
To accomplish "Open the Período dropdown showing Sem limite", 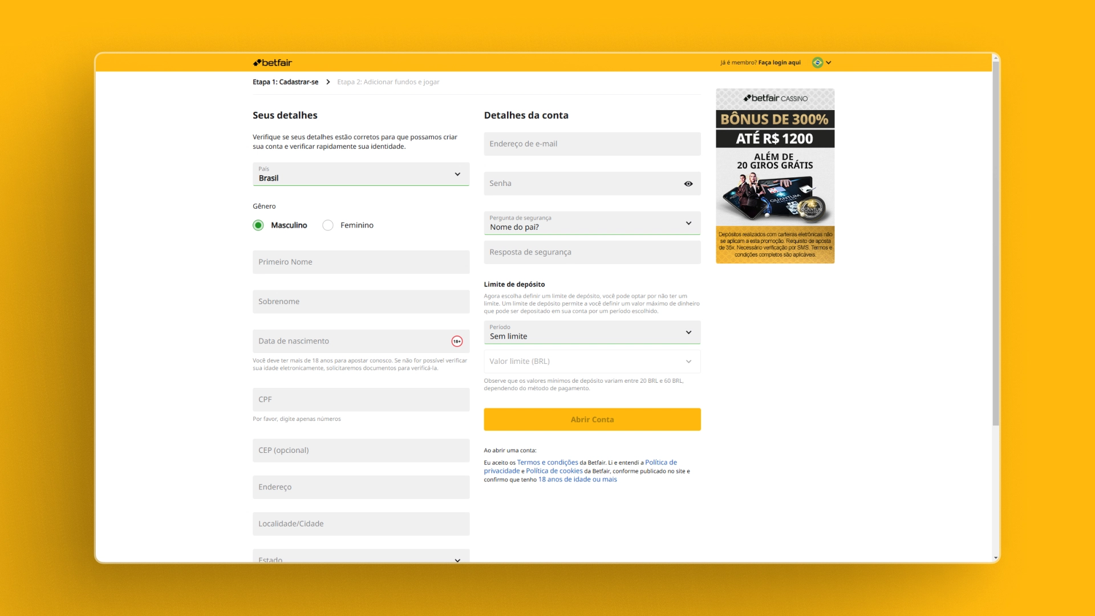I will 592,332.
